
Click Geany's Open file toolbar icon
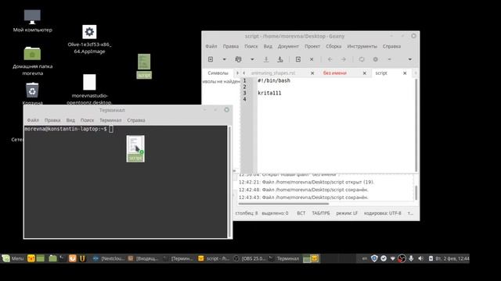[238, 59]
